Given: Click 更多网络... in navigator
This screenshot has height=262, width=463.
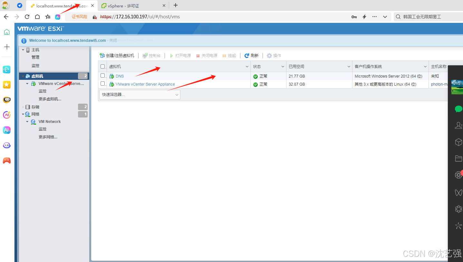Looking at the screenshot, I should [x=48, y=137].
